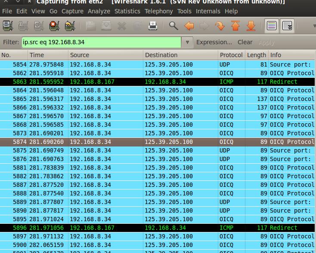
Task: Select packet 5897 at time 281.971132
Action: (157, 236)
